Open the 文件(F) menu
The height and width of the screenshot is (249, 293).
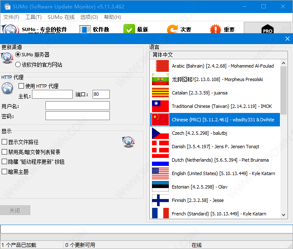click(x=11, y=17)
